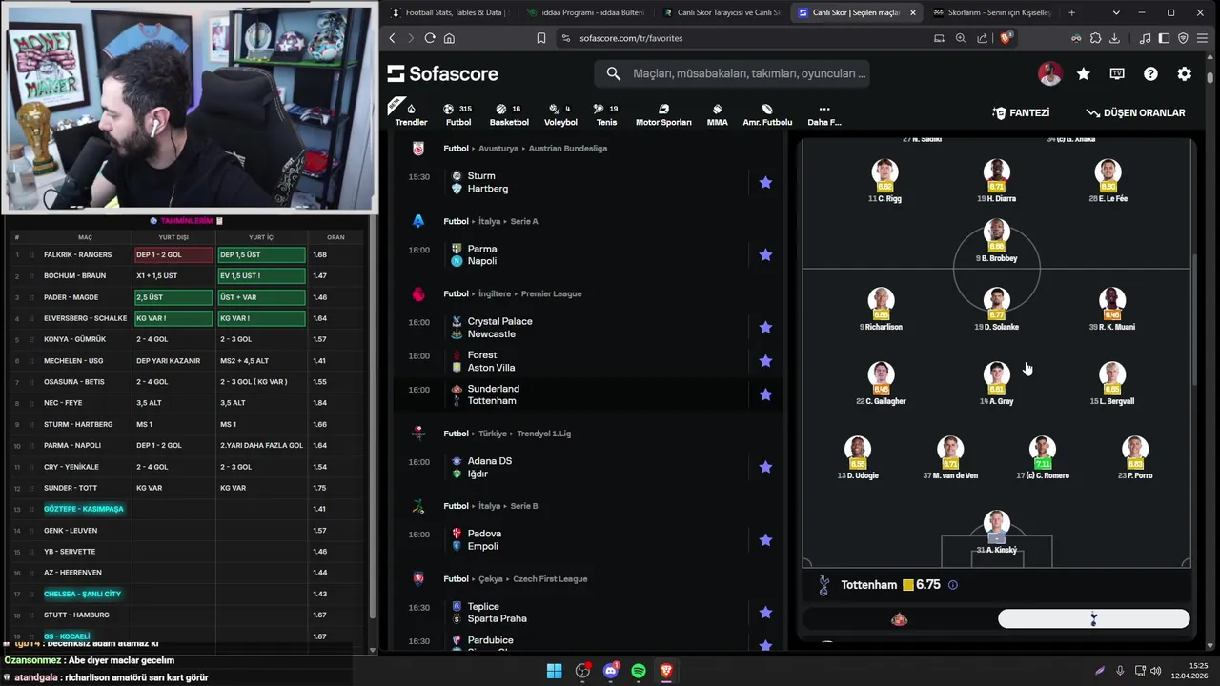The image size is (1220, 686).
Task: Select the MMA sport category
Action: pyautogui.click(x=717, y=114)
